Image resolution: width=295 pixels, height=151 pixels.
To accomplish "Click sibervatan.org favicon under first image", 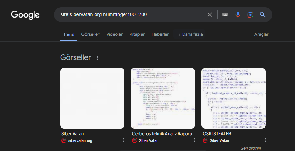I will coord(64,140).
